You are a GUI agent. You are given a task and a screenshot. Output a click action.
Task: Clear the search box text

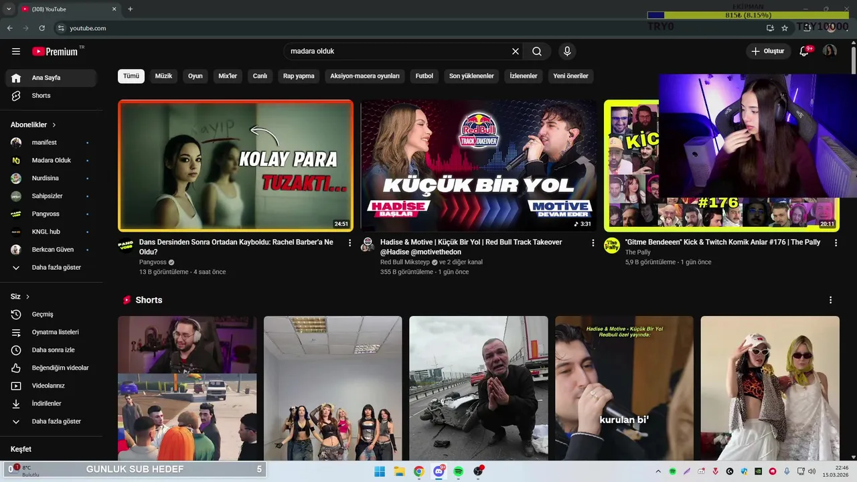click(516, 52)
